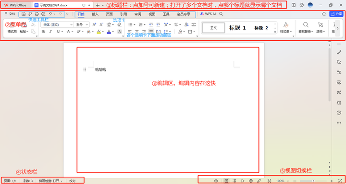The width and height of the screenshot is (346, 184).
Task: Click 拼写检查 in status bar
Action: pyautogui.click(x=50, y=181)
